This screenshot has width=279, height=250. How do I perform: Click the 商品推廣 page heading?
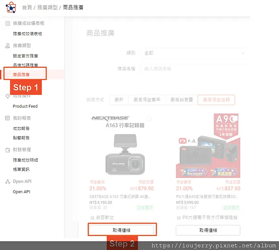[100, 33]
